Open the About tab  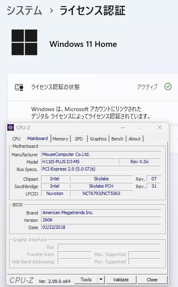coord(135,139)
